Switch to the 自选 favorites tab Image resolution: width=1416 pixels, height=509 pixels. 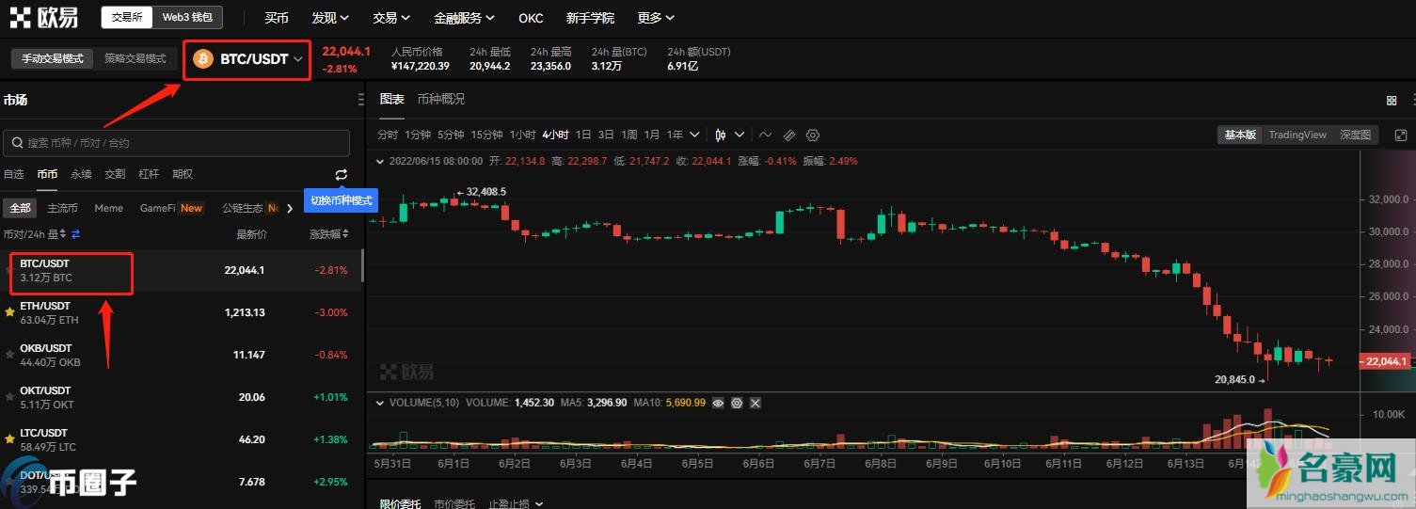13,174
